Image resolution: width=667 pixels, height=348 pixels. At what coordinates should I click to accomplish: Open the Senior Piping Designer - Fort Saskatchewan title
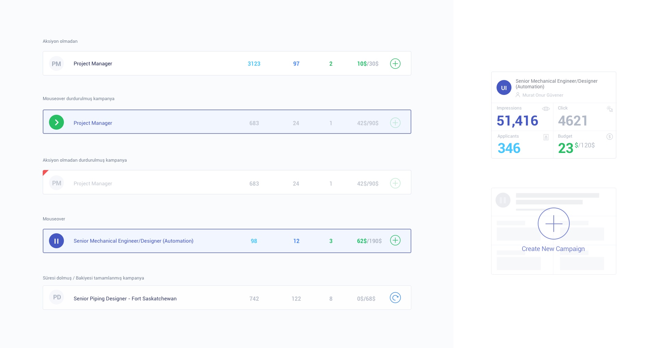[x=125, y=299]
